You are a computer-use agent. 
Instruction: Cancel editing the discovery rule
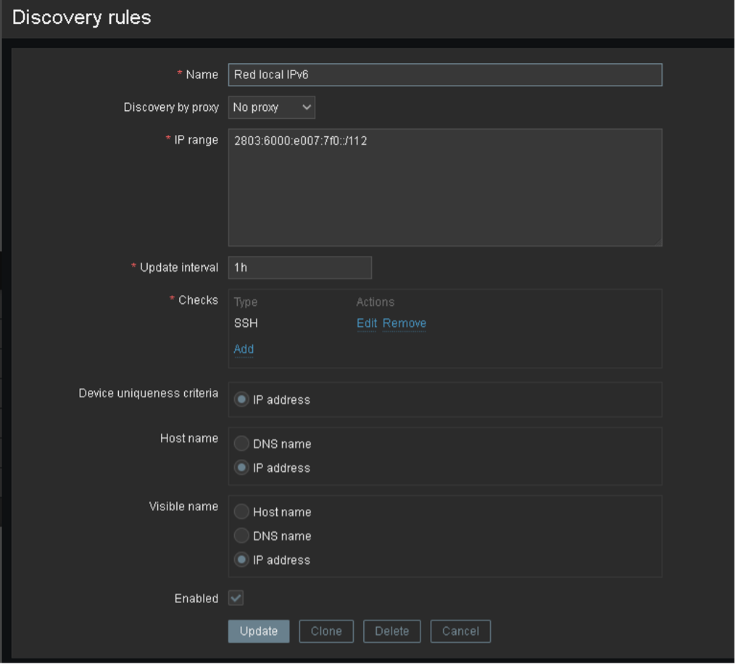pyautogui.click(x=460, y=631)
